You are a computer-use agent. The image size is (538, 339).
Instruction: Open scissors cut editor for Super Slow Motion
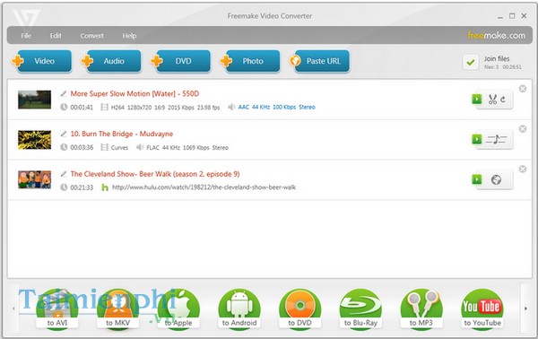coord(492,100)
